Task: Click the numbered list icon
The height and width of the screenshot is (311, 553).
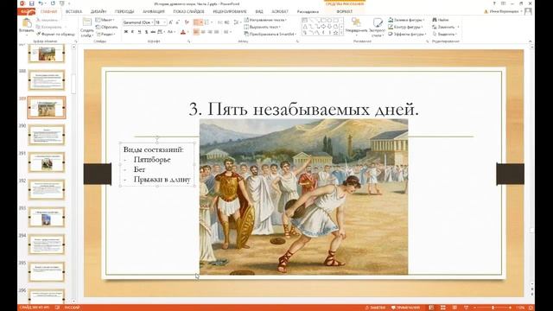Action: click(x=207, y=22)
